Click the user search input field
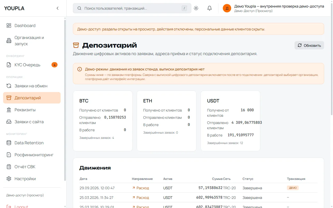The height and width of the screenshot is (208, 333). (x=132, y=8)
